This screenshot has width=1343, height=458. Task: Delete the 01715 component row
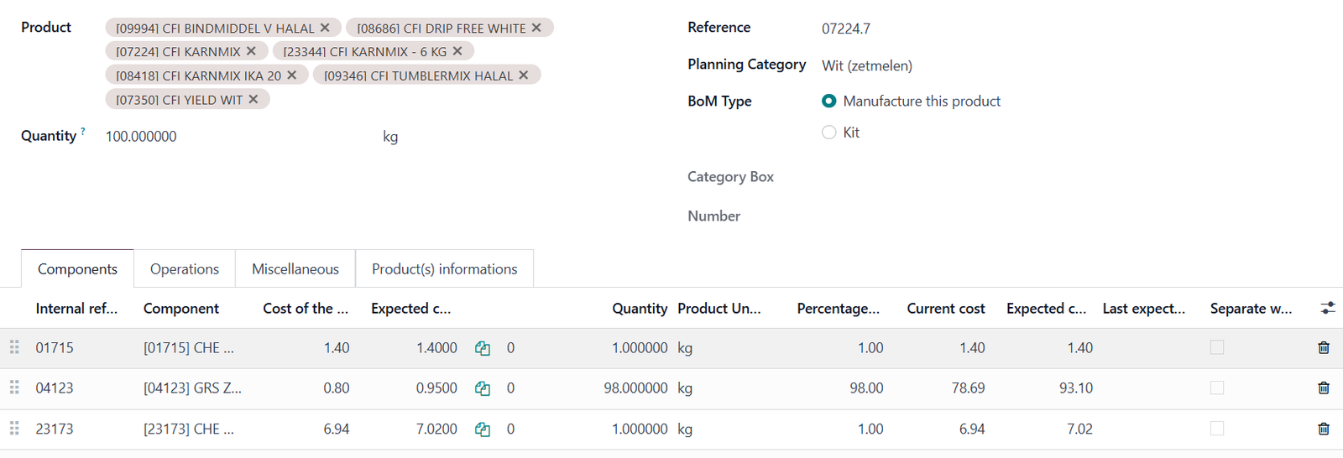pos(1323,347)
